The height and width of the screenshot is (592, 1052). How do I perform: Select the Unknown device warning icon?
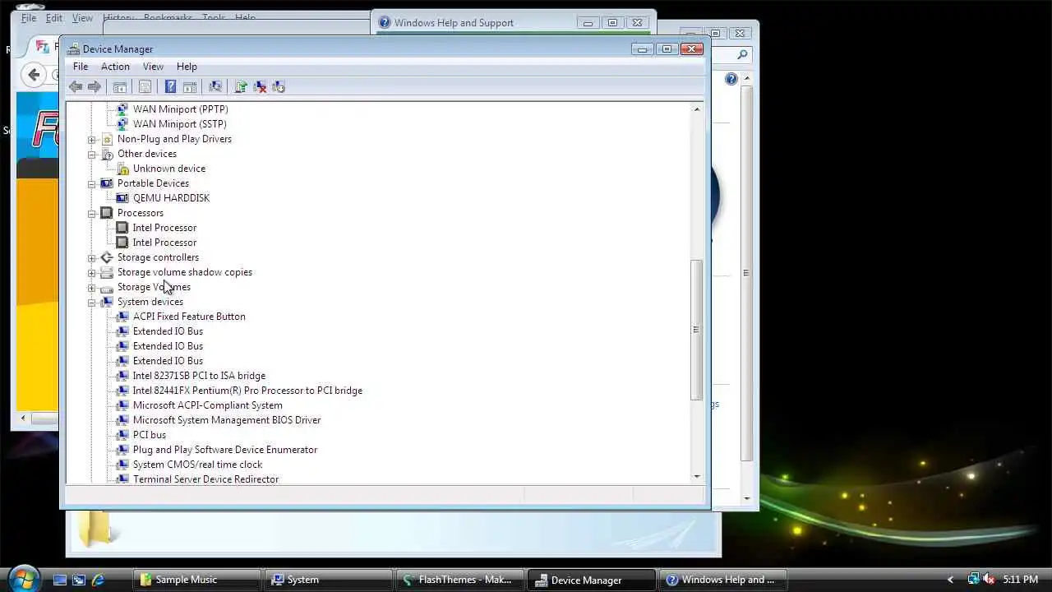(122, 169)
